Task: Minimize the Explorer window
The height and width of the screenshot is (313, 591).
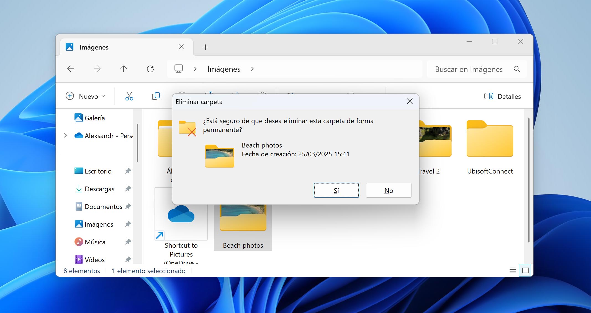Action: (469, 42)
